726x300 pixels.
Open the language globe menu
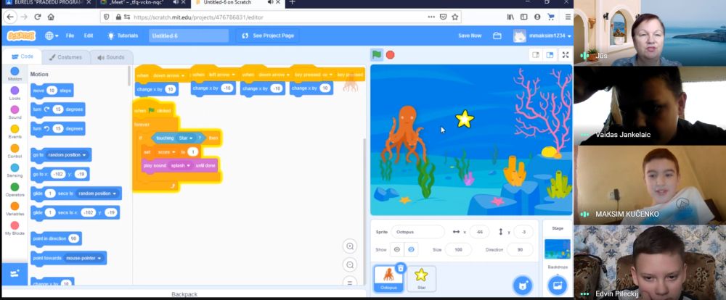(52, 36)
